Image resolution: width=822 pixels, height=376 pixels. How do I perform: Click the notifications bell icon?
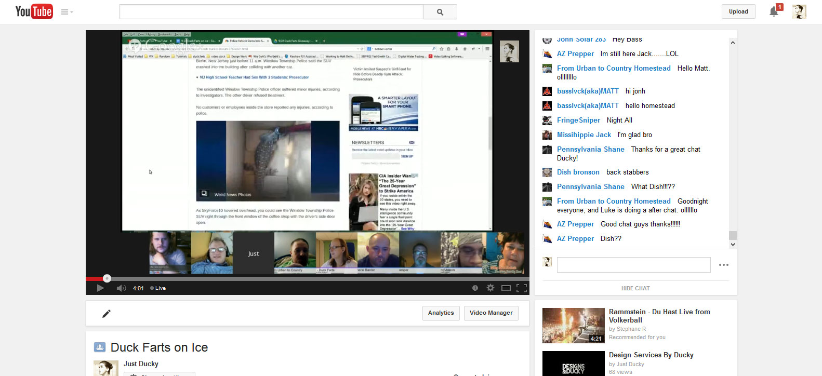tap(774, 11)
